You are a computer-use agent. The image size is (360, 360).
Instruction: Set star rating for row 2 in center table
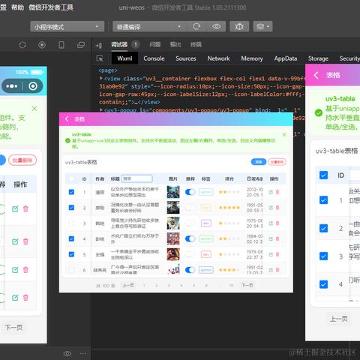click(x=229, y=208)
